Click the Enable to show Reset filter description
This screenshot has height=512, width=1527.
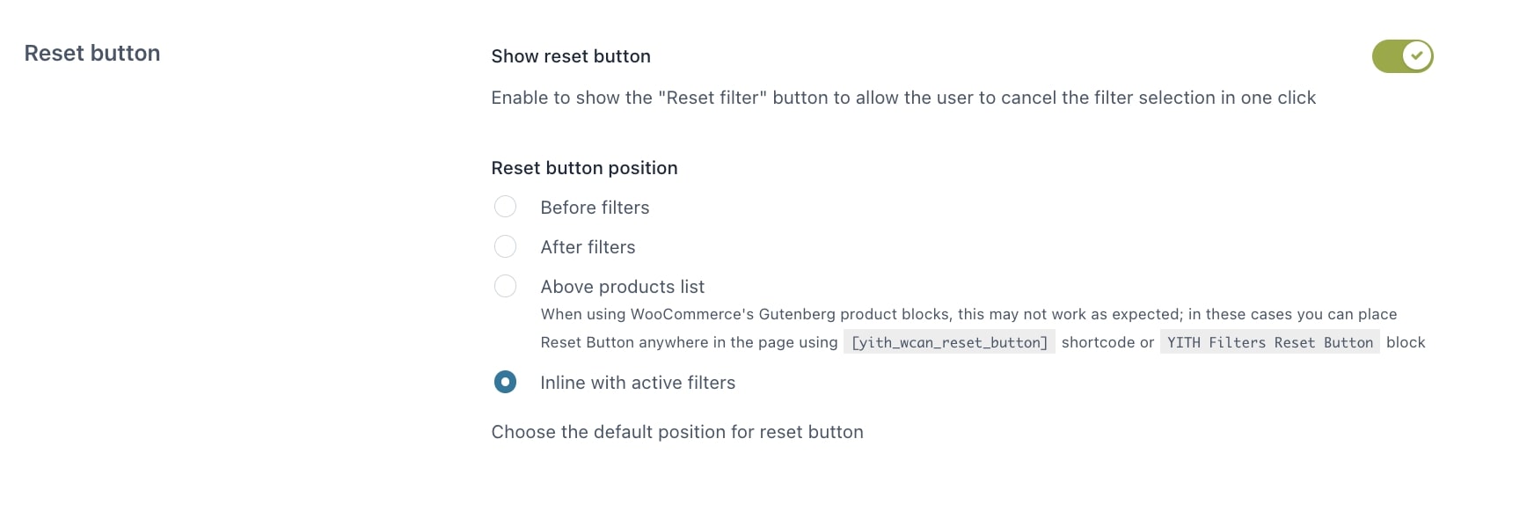(x=903, y=98)
